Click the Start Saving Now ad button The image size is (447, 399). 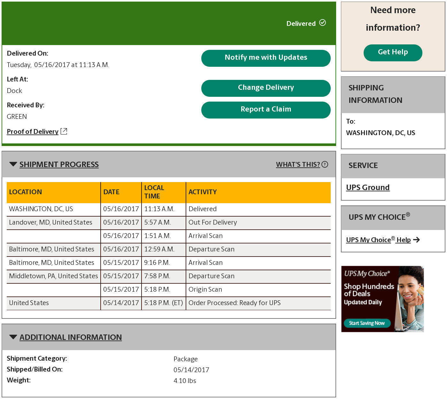pos(367,323)
